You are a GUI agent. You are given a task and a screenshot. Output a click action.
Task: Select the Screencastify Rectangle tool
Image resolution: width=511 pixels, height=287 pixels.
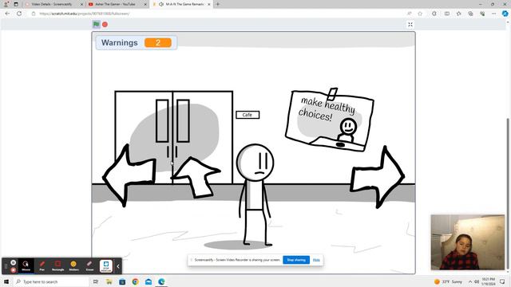pyautogui.click(x=57, y=265)
